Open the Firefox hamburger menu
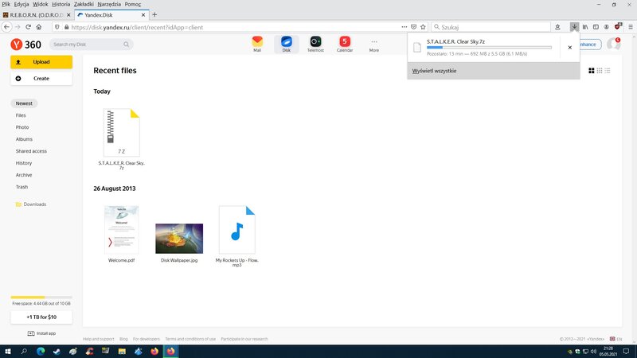637x358 pixels. (x=631, y=27)
